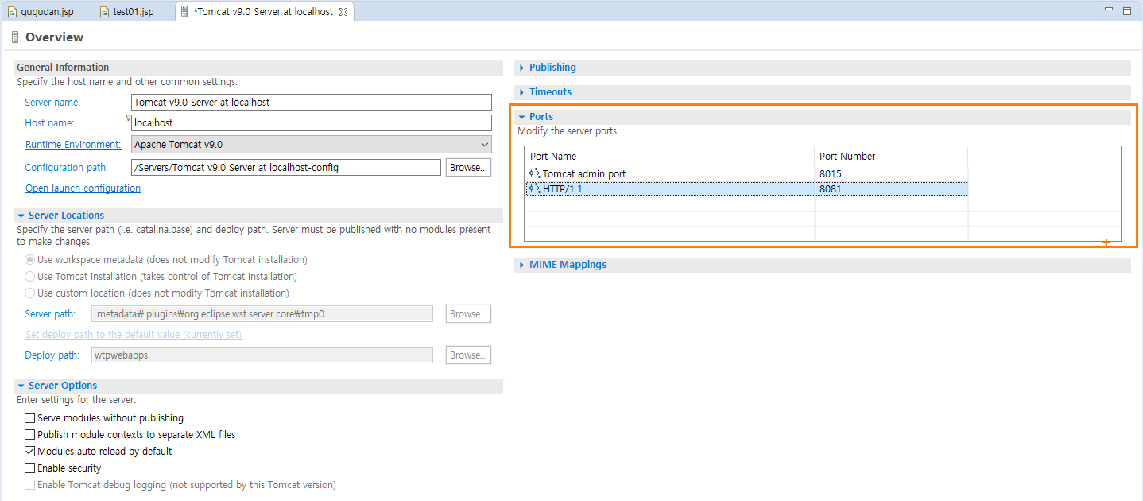Click the test01.jsp file icon
Screen dimensions: 1143x501
104,12
